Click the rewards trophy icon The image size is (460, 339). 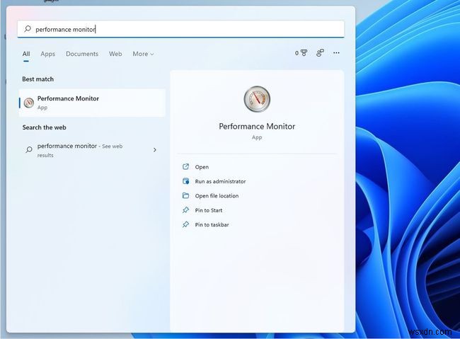(x=304, y=53)
